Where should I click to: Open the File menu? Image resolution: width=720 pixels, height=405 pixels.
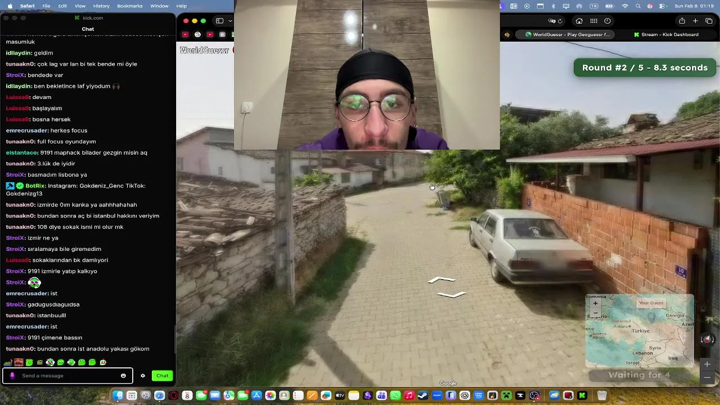[x=46, y=6]
